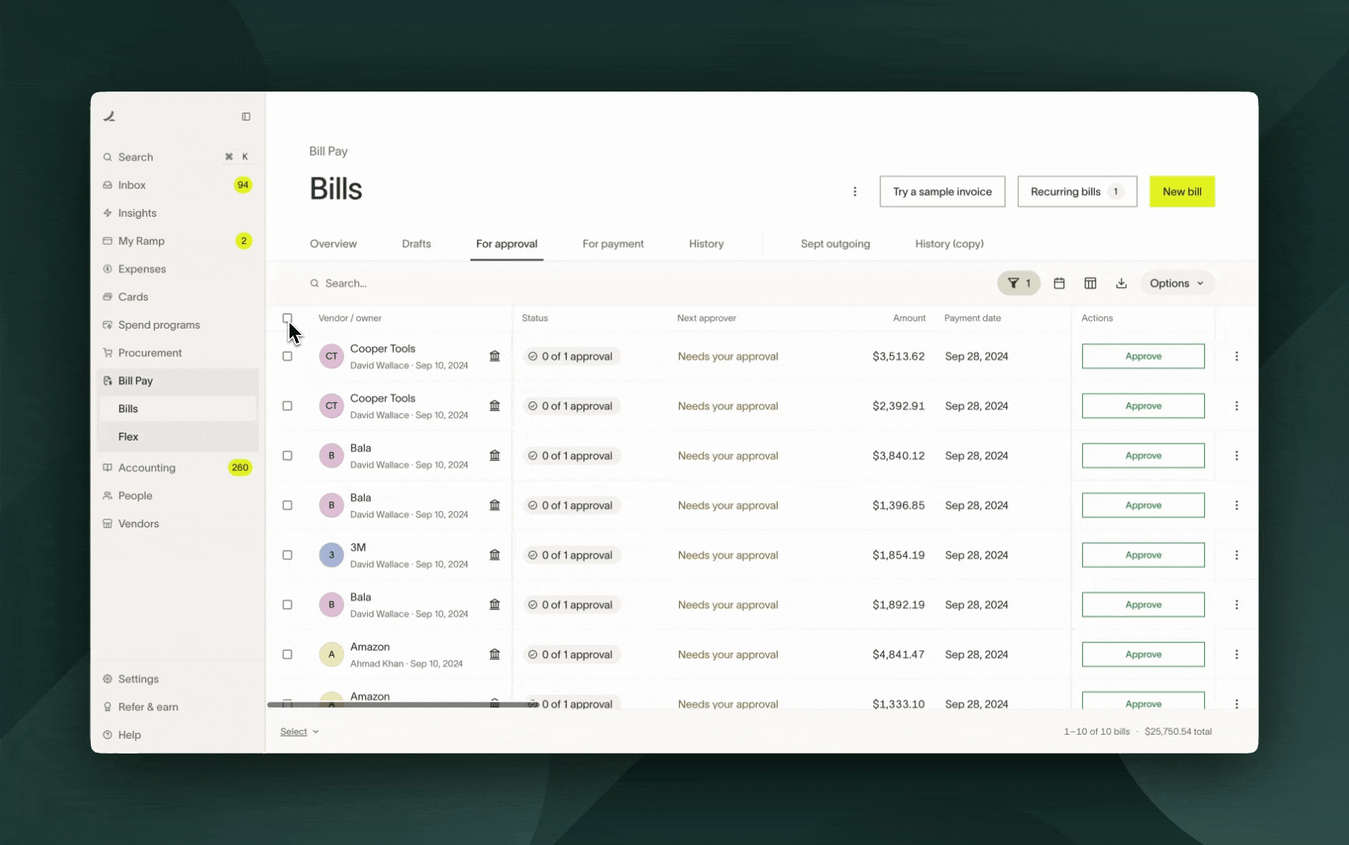Click the Ramp logo icon

(x=110, y=117)
